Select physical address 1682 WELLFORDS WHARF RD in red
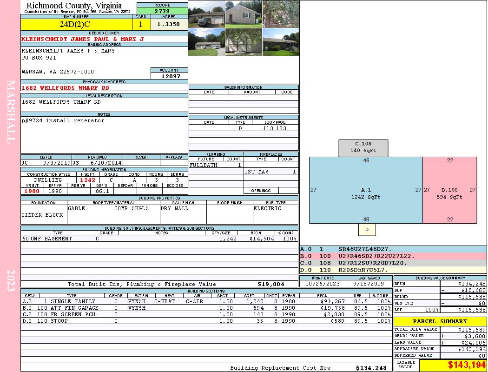 coord(66,88)
